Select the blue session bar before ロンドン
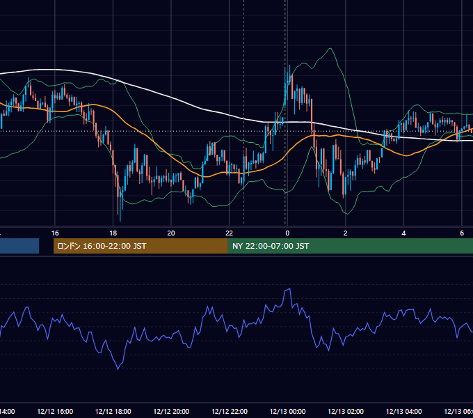 pos(19,246)
